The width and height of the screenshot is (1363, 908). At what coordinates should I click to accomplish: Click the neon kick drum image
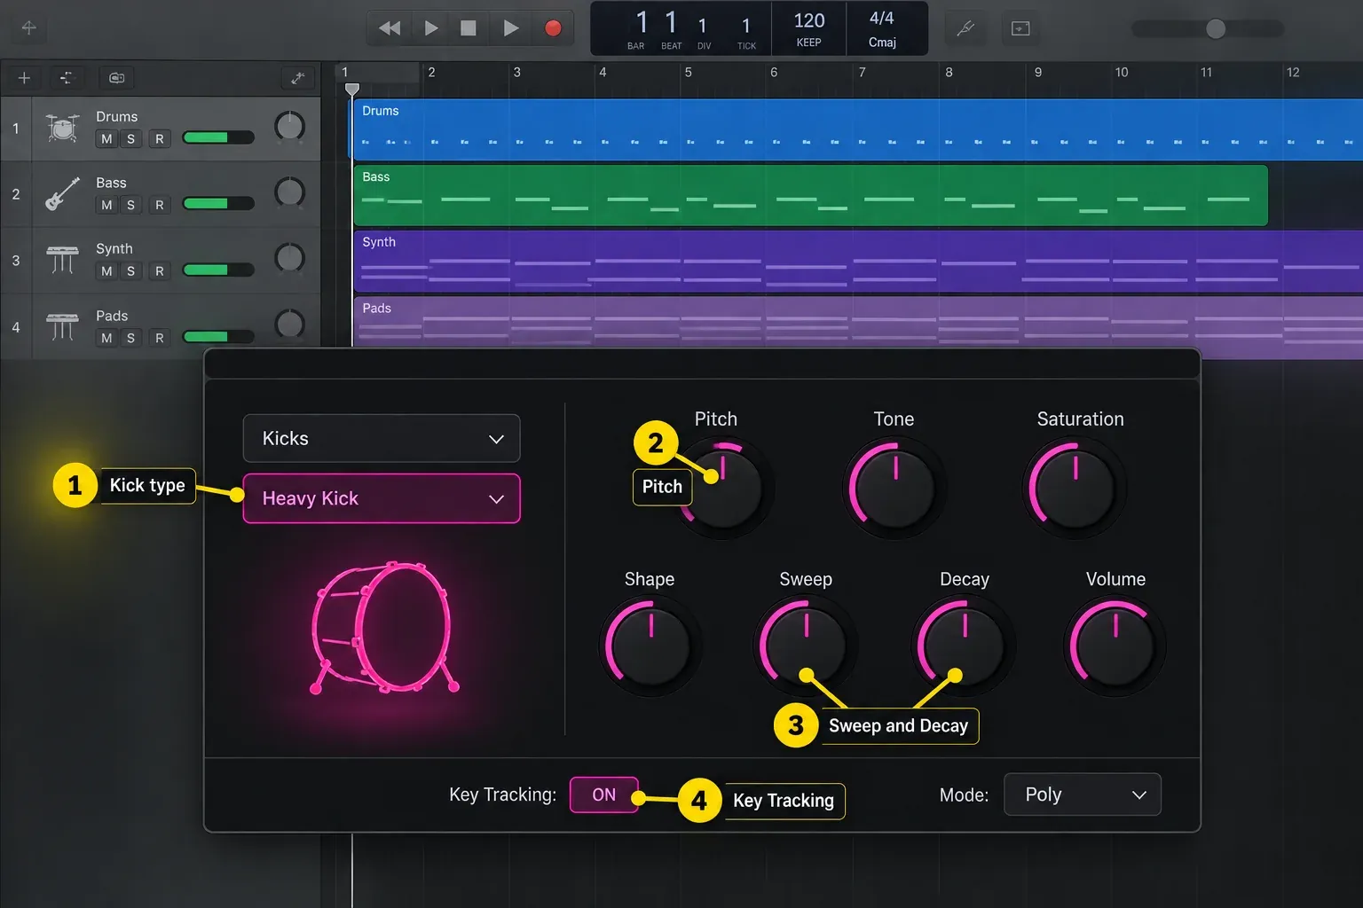pyautogui.click(x=384, y=627)
